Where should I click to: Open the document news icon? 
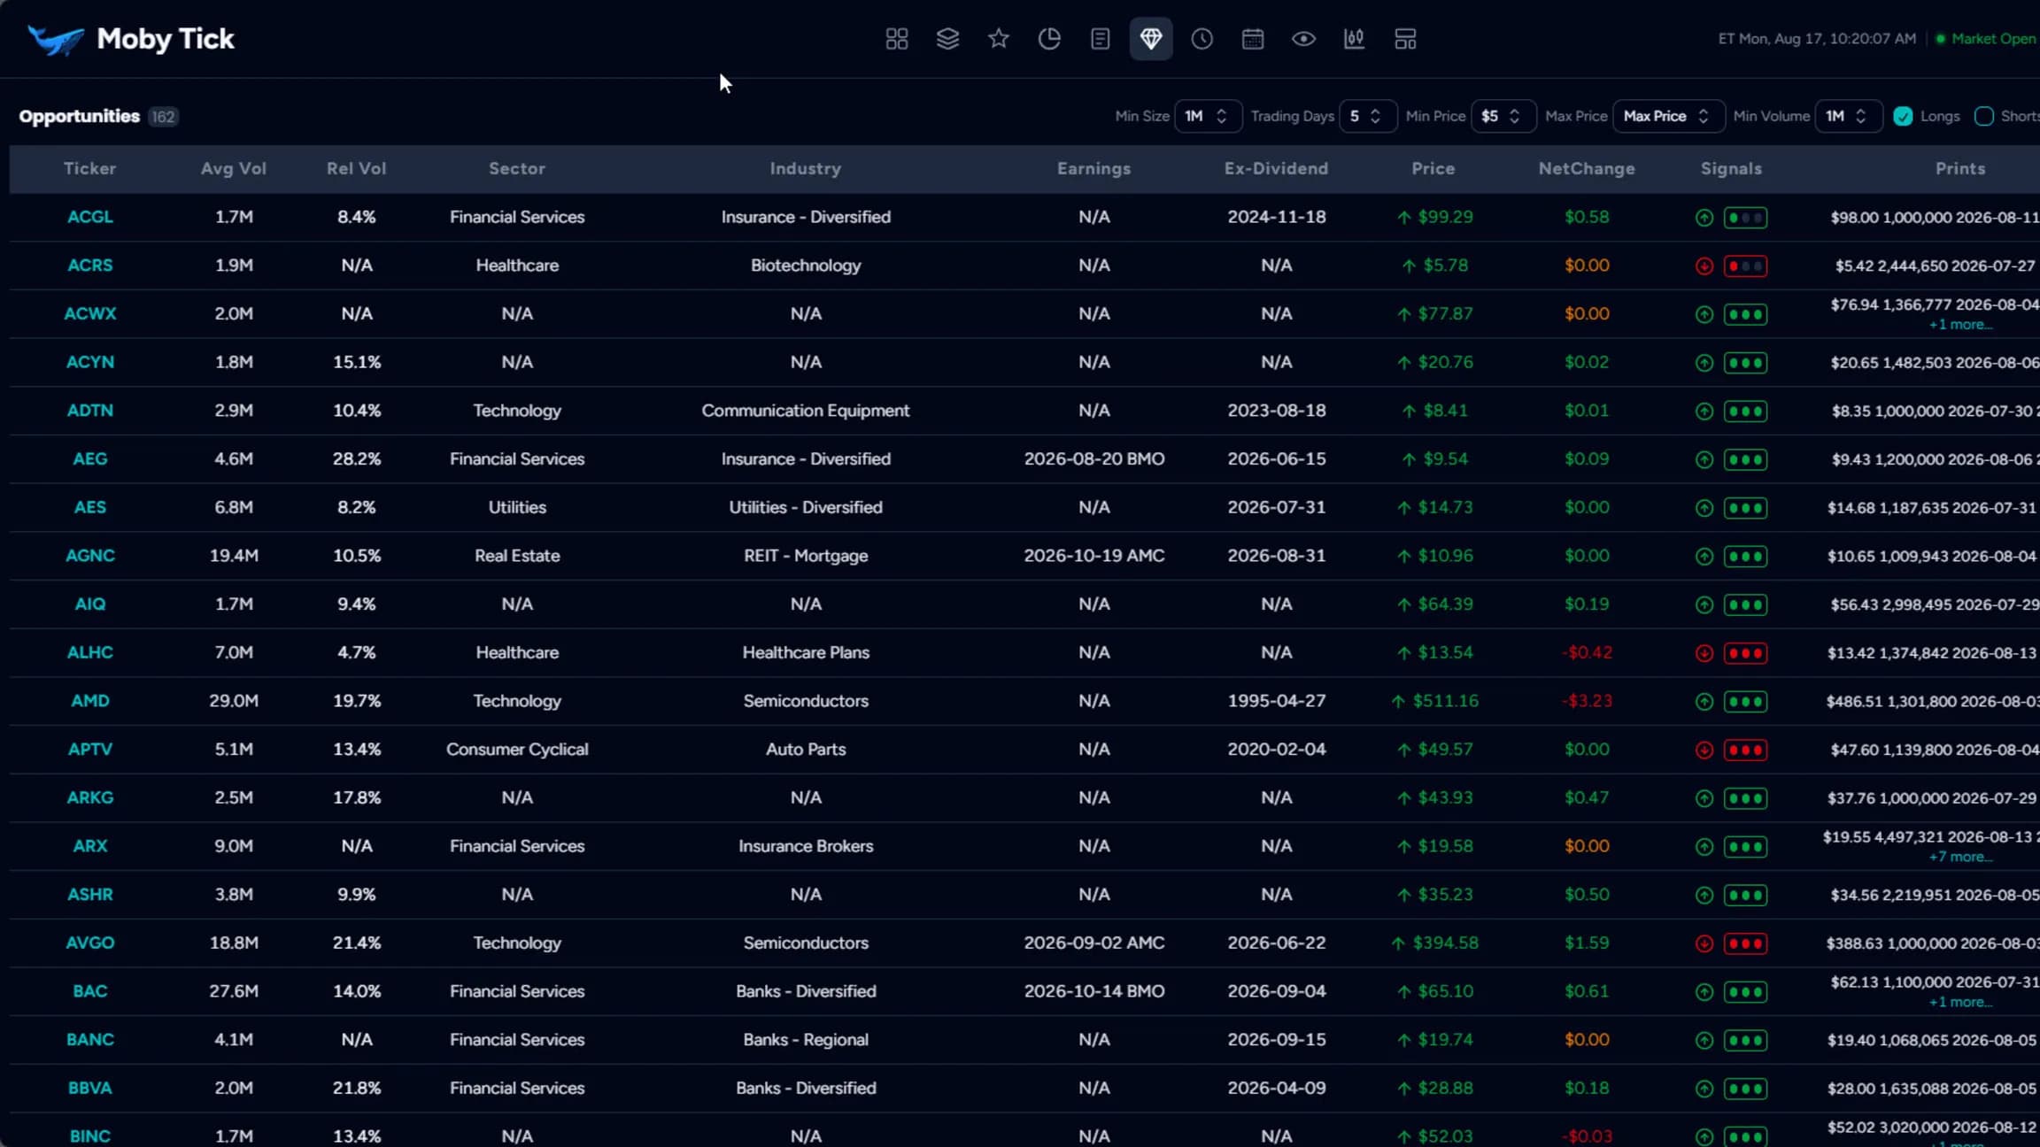1101,39
